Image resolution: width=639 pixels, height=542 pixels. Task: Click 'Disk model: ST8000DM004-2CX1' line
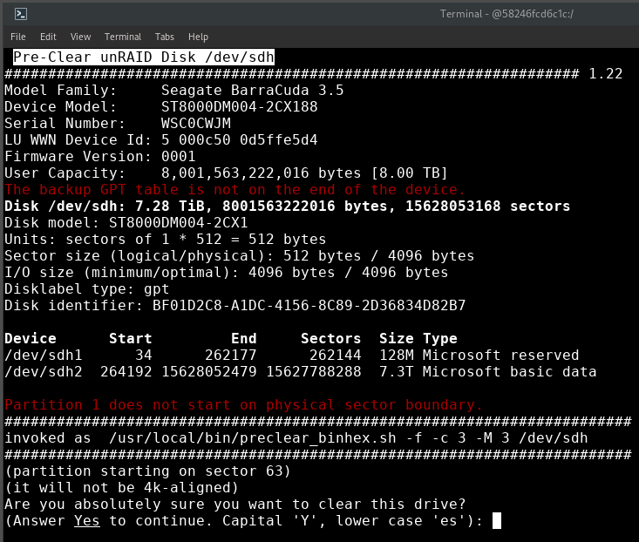pos(126,223)
